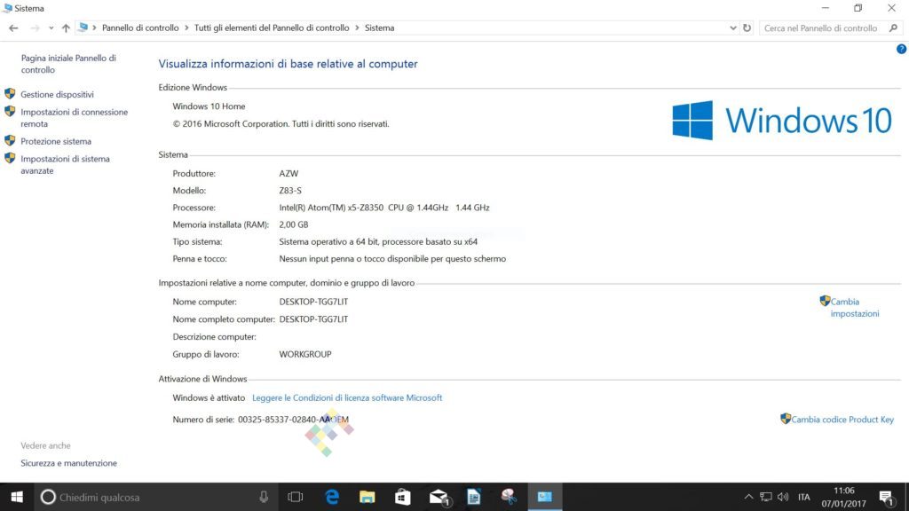Open the Snipping Tool in the taskbar
The height and width of the screenshot is (511, 909).
[x=509, y=497]
